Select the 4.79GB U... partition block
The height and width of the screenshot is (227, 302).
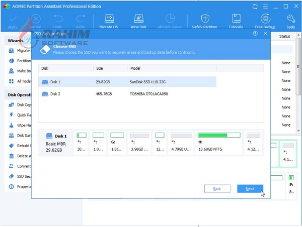tap(181, 143)
